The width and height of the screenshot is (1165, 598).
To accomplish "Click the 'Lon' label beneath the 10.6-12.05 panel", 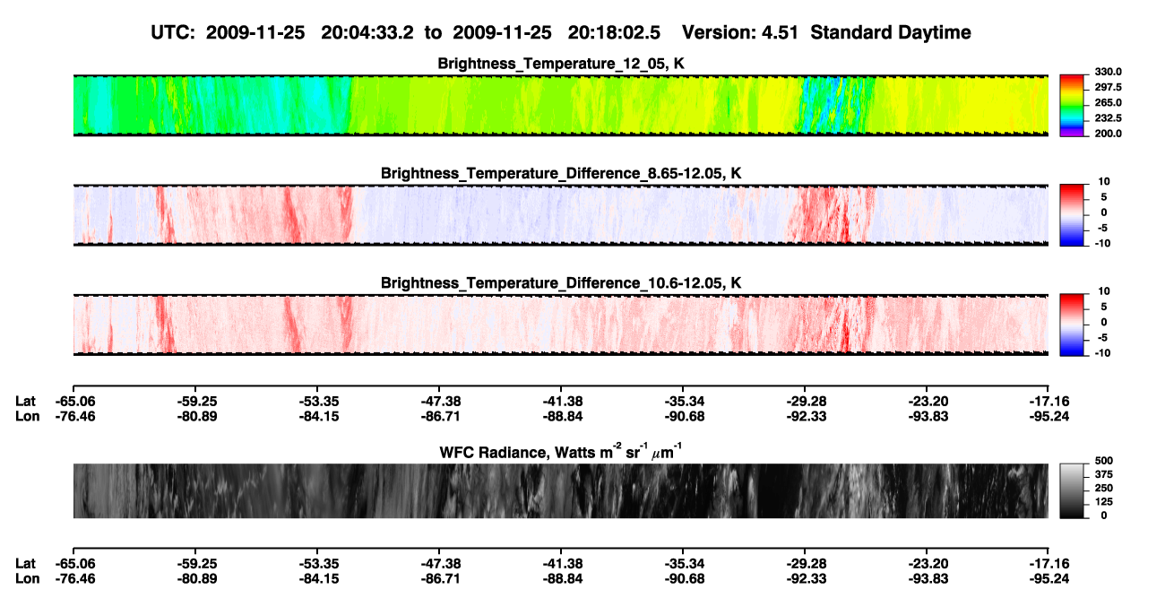I will pyautogui.click(x=27, y=417).
